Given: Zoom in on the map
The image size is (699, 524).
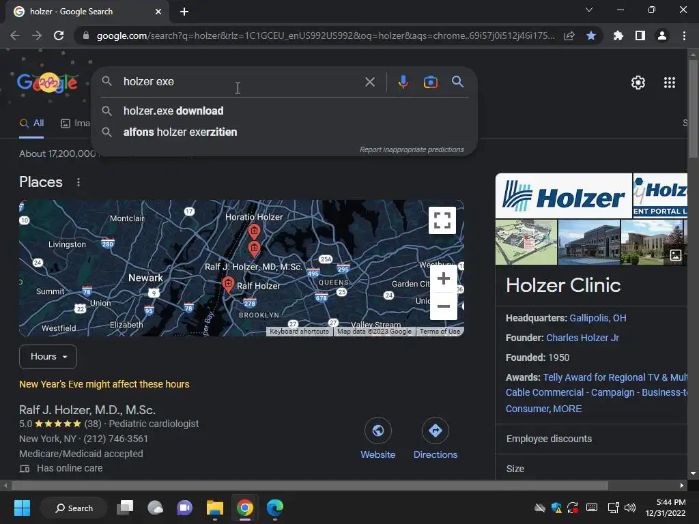Looking at the screenshot, I should [443, 278].
